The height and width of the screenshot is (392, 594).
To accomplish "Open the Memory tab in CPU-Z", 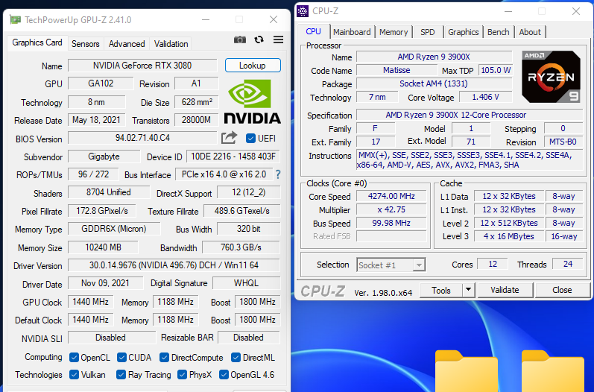I will click(394, 32).
